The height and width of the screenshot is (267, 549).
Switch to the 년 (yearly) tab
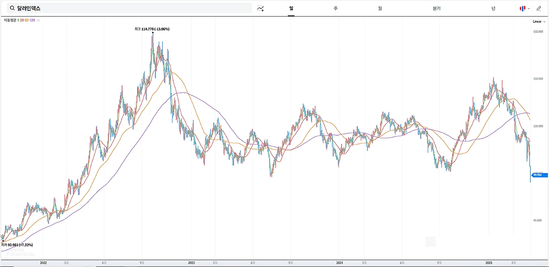(x=493, y=8)
